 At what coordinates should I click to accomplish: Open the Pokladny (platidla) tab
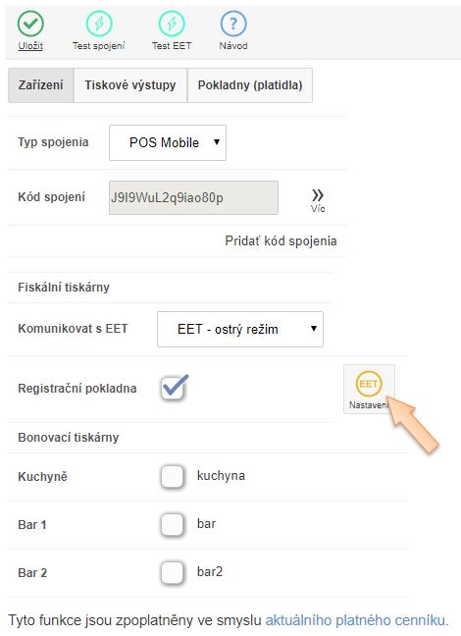click(x=250, y=85)
